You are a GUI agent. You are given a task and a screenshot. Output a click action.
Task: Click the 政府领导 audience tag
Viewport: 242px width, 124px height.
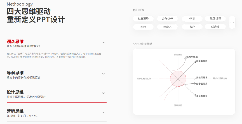tap(143, 19)
